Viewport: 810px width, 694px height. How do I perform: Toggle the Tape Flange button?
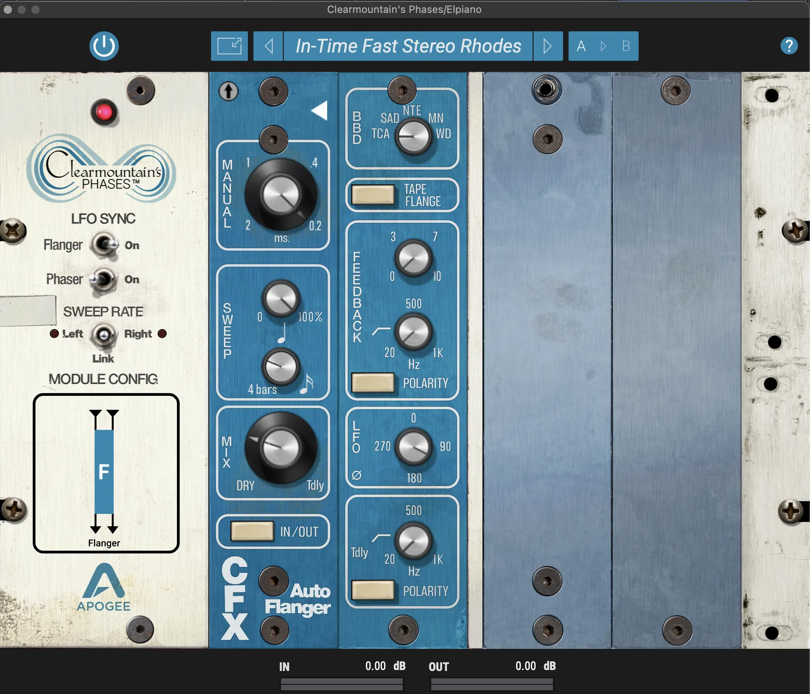pyautogui.click(x=373, y=194)
